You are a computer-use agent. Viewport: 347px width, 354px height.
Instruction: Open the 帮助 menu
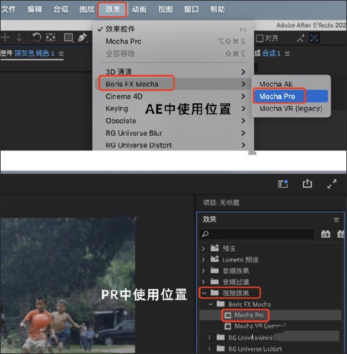217,9
